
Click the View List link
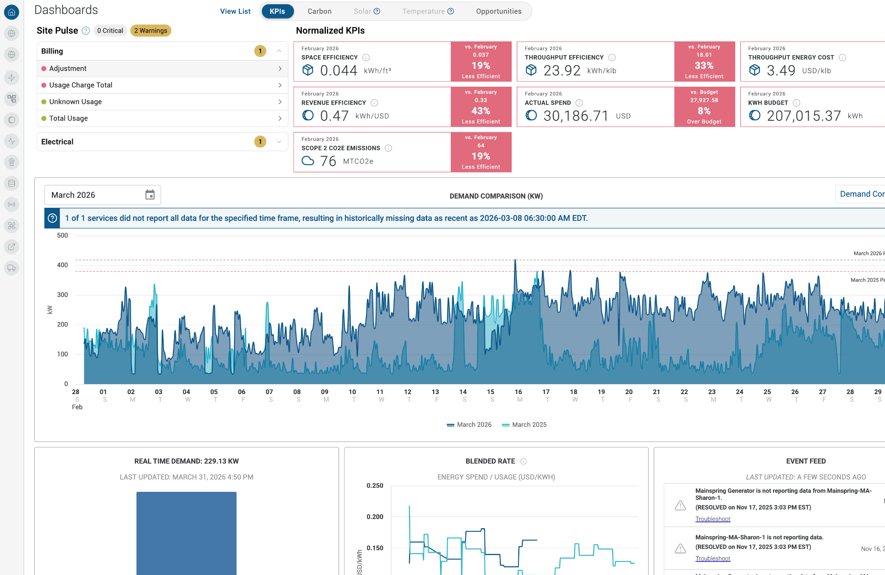coord(235,11)
